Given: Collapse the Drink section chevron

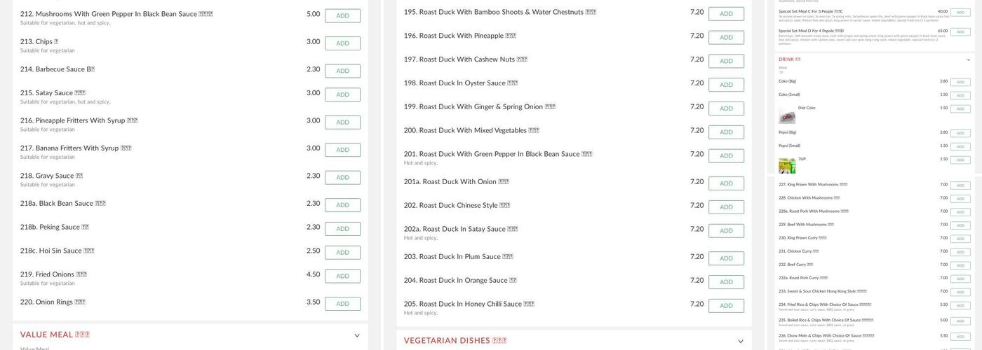Looking at the screenshot, I should [969, 60].
